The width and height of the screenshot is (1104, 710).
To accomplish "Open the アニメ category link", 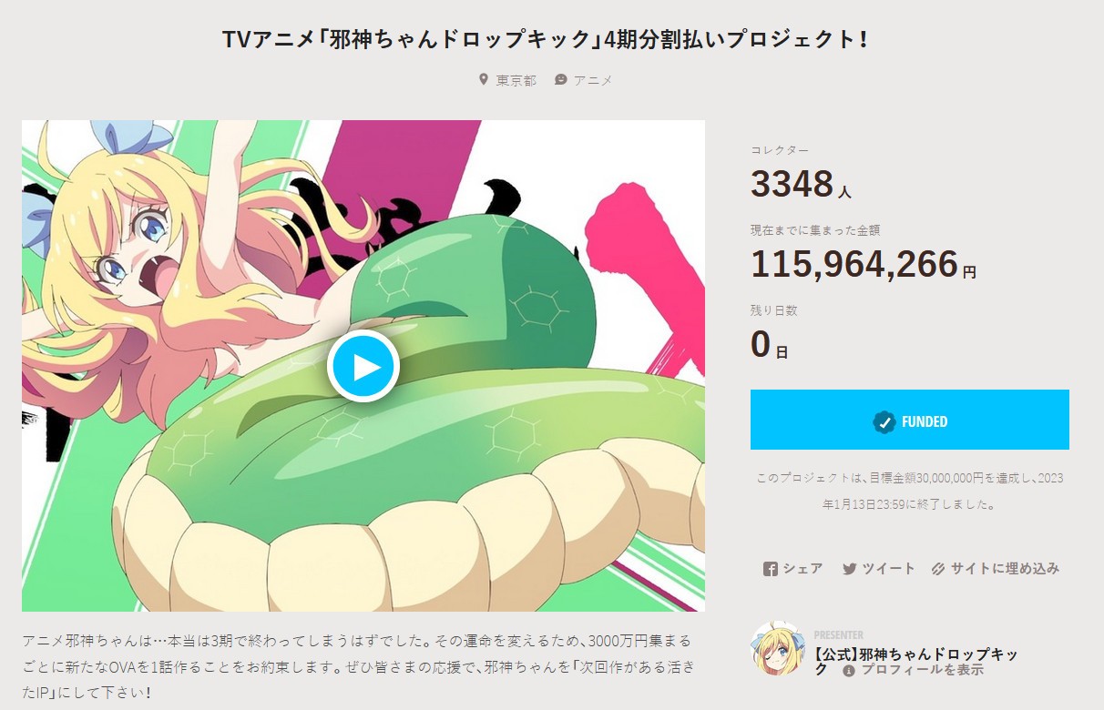I will (x=593, y=80).
